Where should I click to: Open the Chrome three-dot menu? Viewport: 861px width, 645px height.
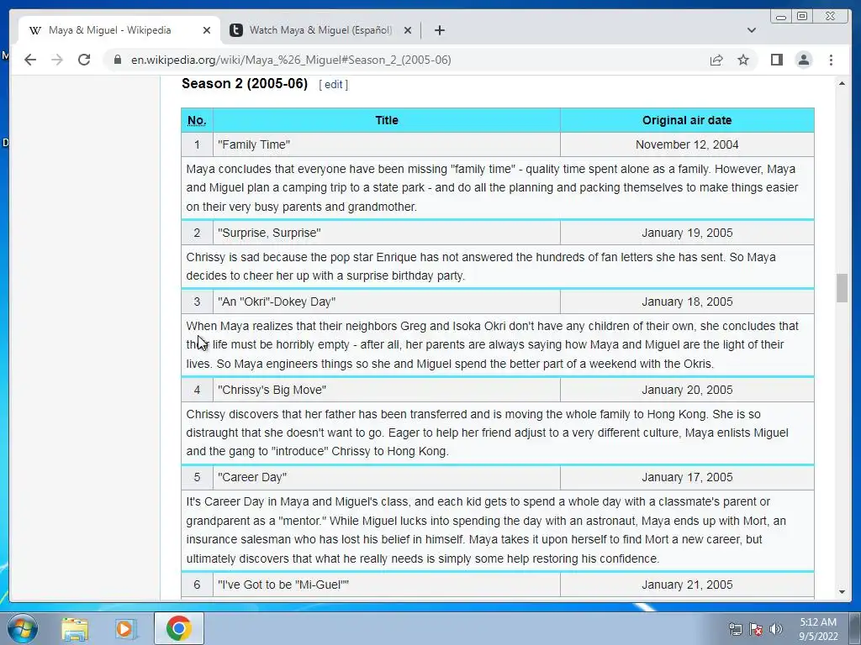coord(832,60)
